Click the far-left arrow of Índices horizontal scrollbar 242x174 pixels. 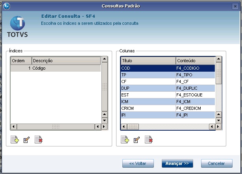14,127
